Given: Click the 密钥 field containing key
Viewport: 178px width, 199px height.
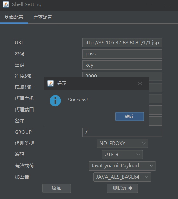Looking at the screenshot, I should [122, 65].
